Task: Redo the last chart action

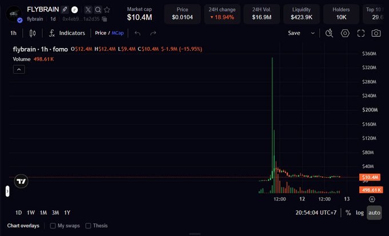Action: click(153, 33)
